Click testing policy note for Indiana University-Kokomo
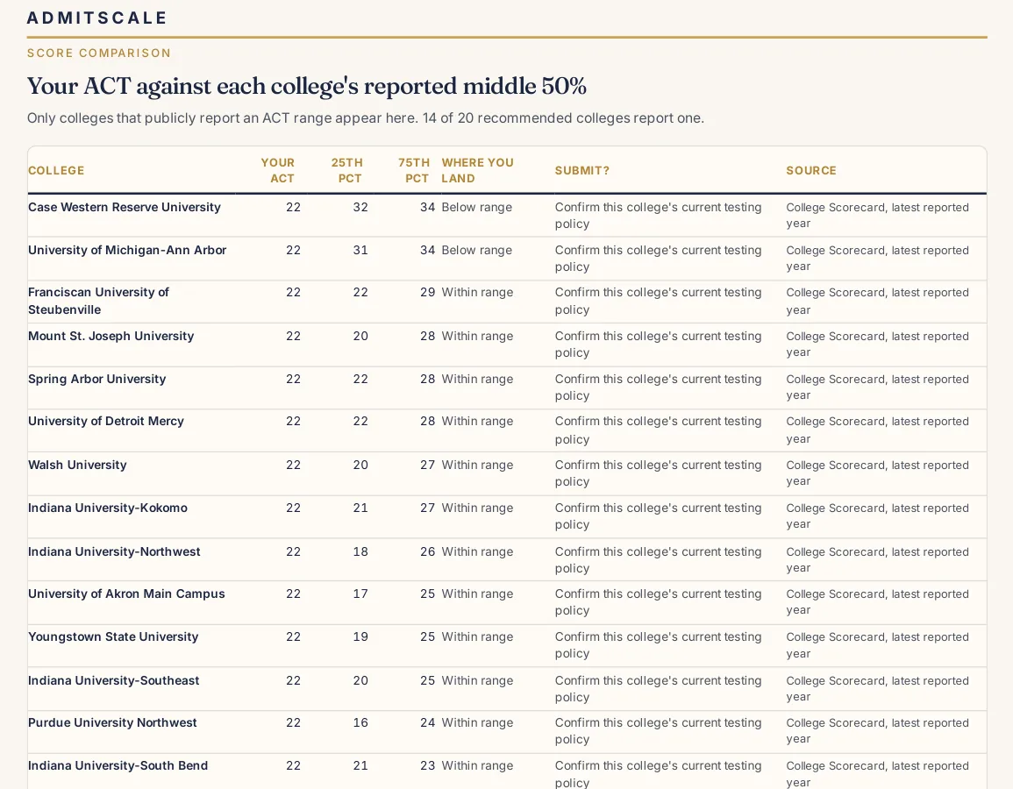This screenshot has width=1013, height=789. click(x=659, y=516)
